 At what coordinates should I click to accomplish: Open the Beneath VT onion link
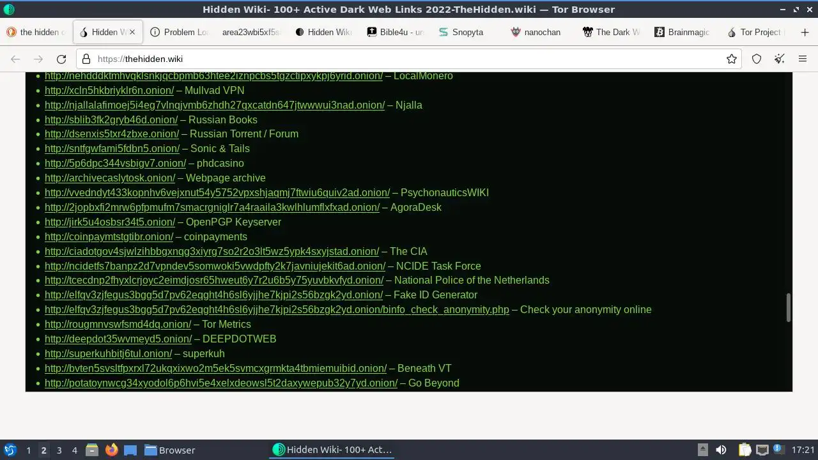point(215,369)
